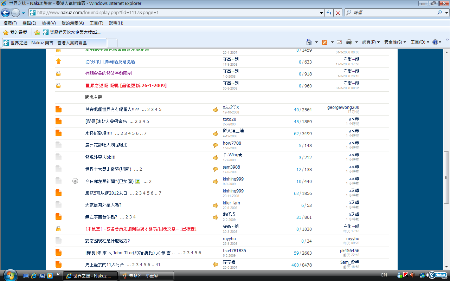
Task: Click the Read Mail envelope icon
Action: [339, 42]
